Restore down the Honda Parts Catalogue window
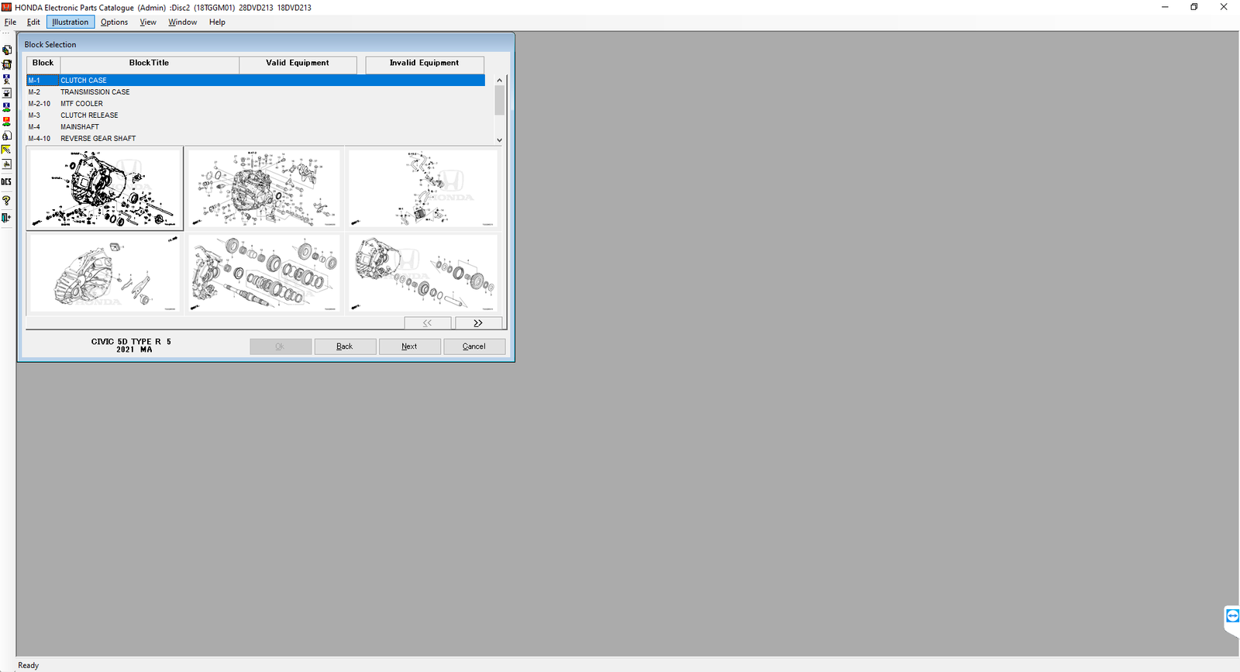 click(x=1194, y=7)
